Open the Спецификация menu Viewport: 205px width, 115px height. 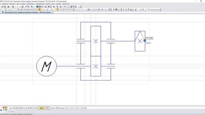[x=40, y=4]
